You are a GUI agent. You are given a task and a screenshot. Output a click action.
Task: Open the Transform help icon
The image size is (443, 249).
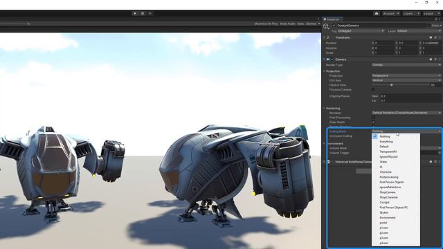(431, 37)
